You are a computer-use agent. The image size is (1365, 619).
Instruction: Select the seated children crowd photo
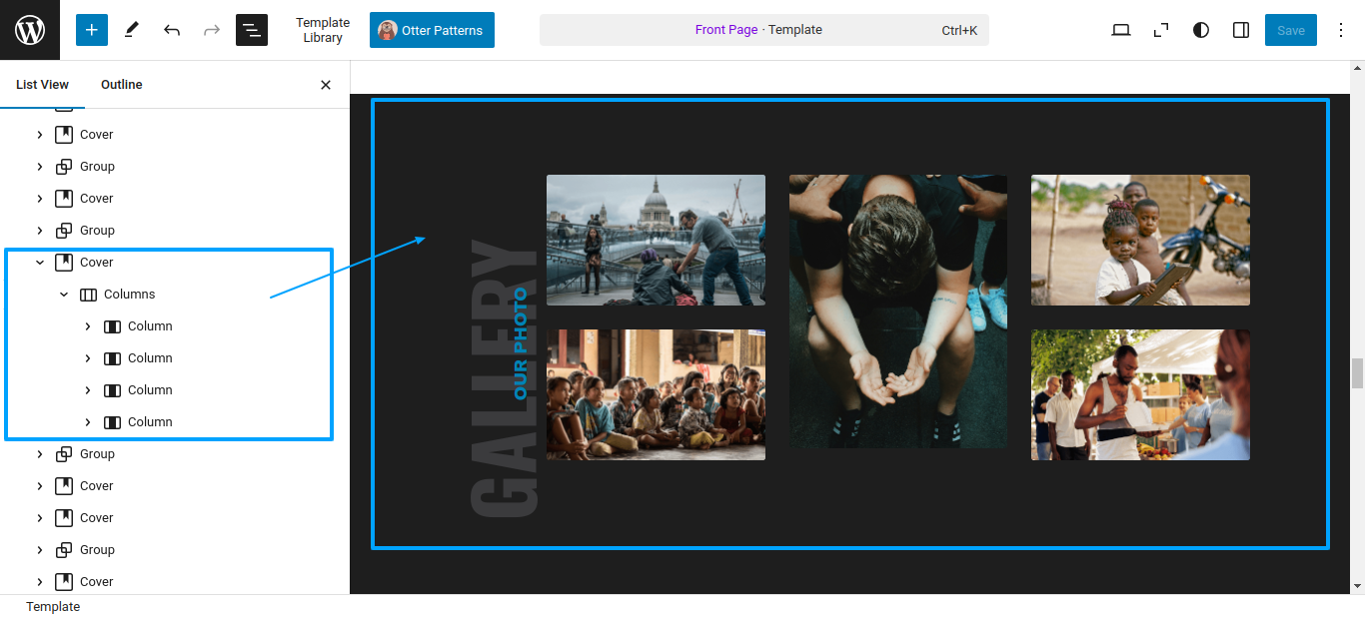656,394
